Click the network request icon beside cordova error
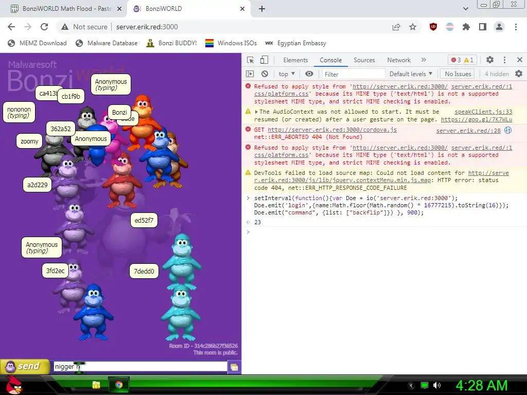Viewport: 527px width, 395px height. (508, 130)
